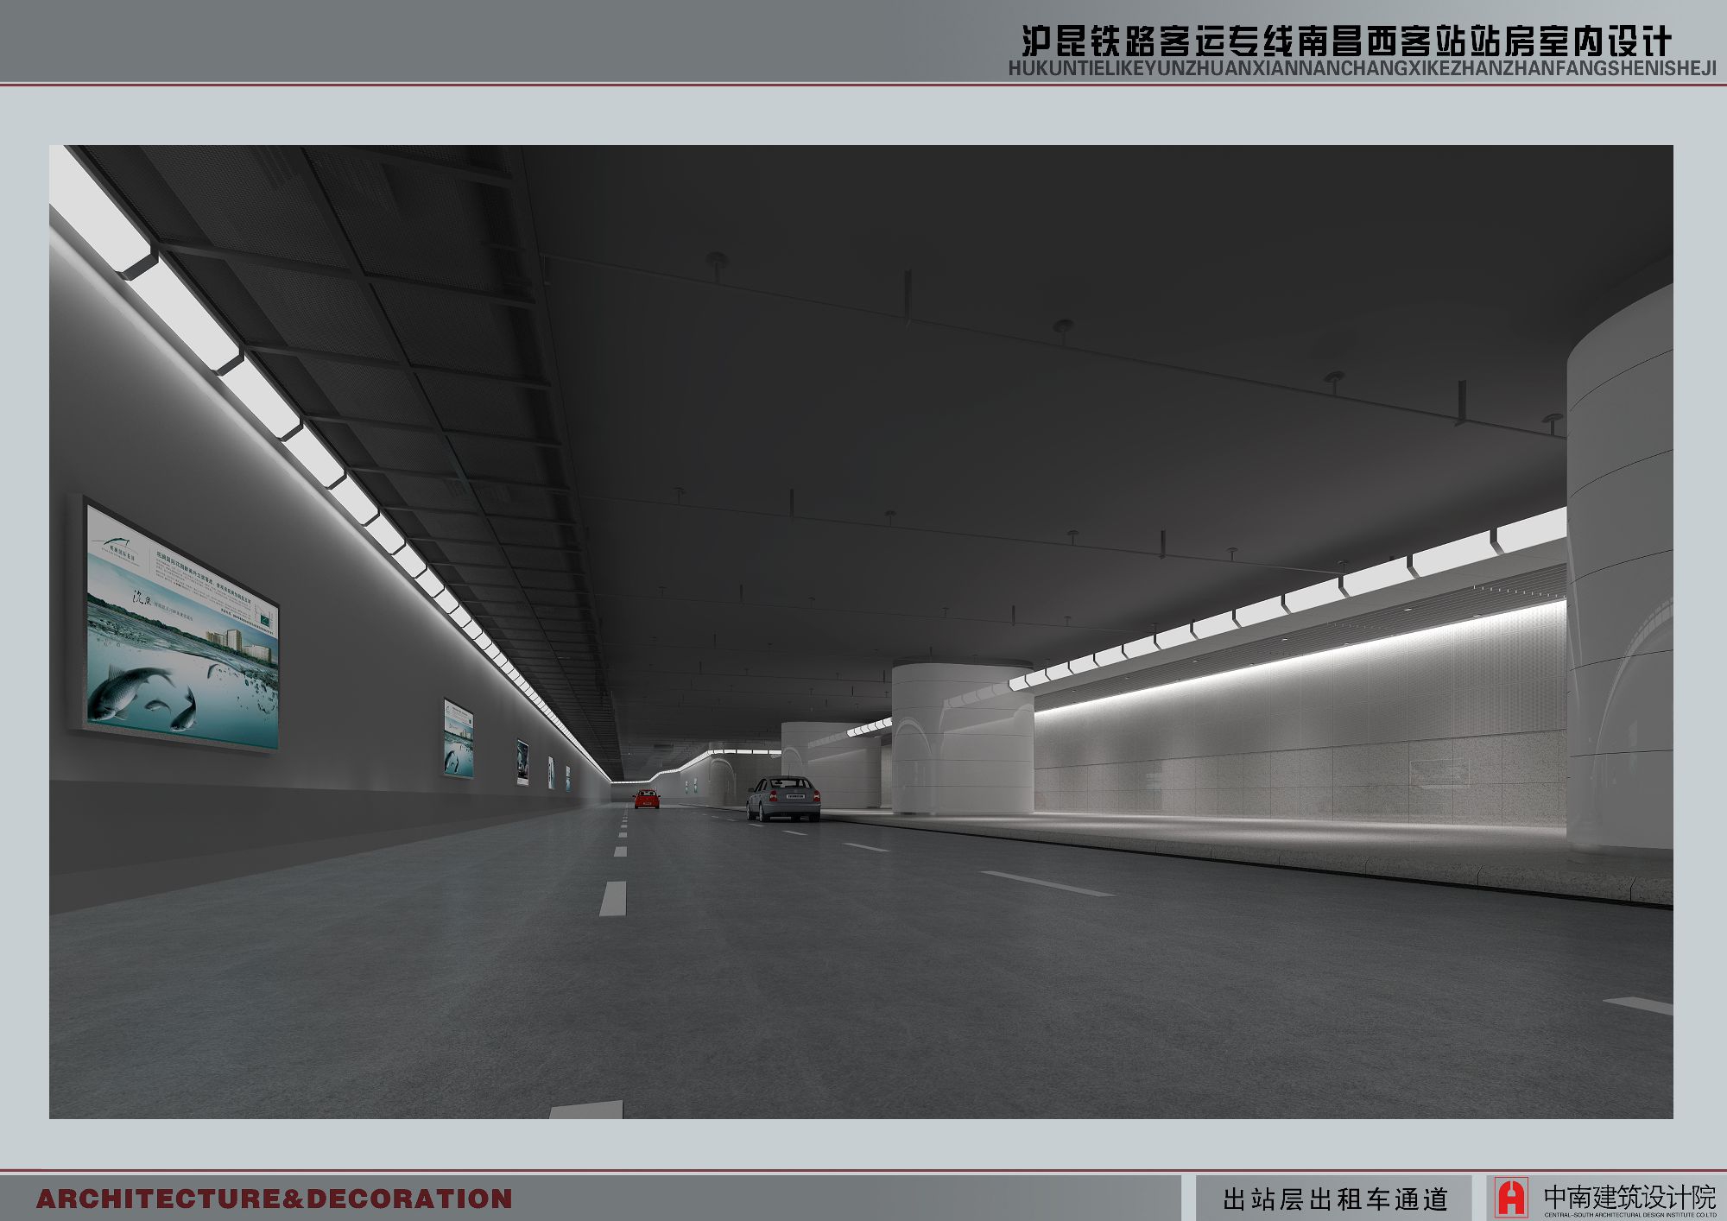Viewport: 1727px width, 1221px height.
Task: Click the nearest round white column mid-scene
Action: 962,738
